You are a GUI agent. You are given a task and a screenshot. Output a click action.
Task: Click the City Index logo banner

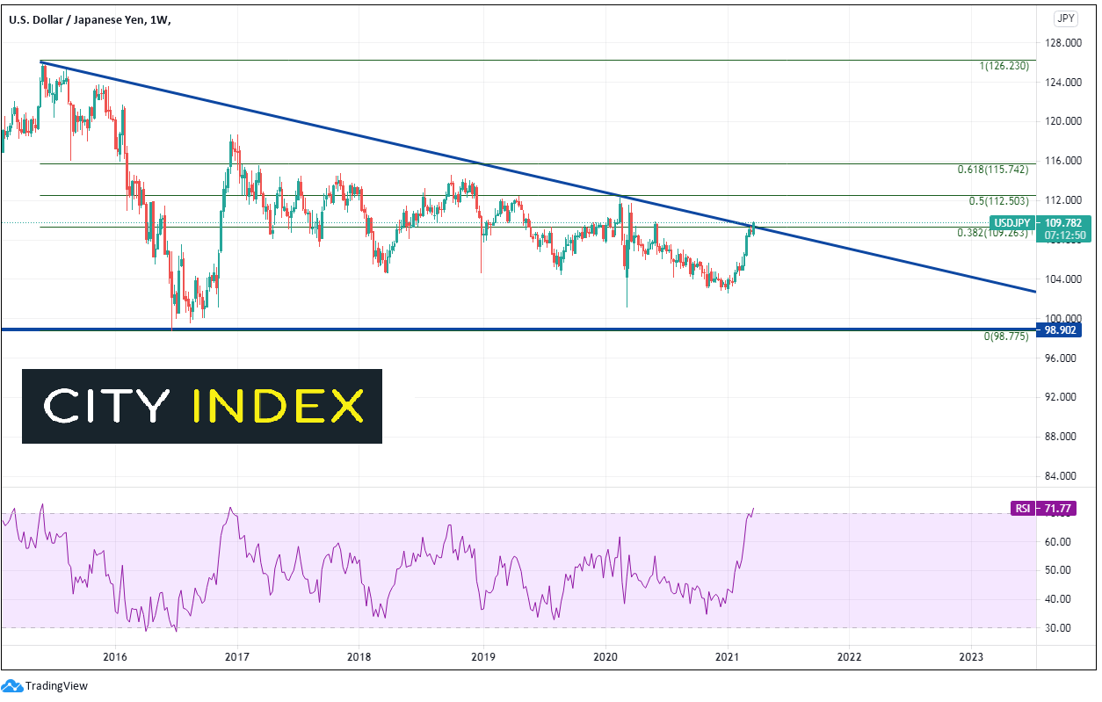tap(202, 406)
